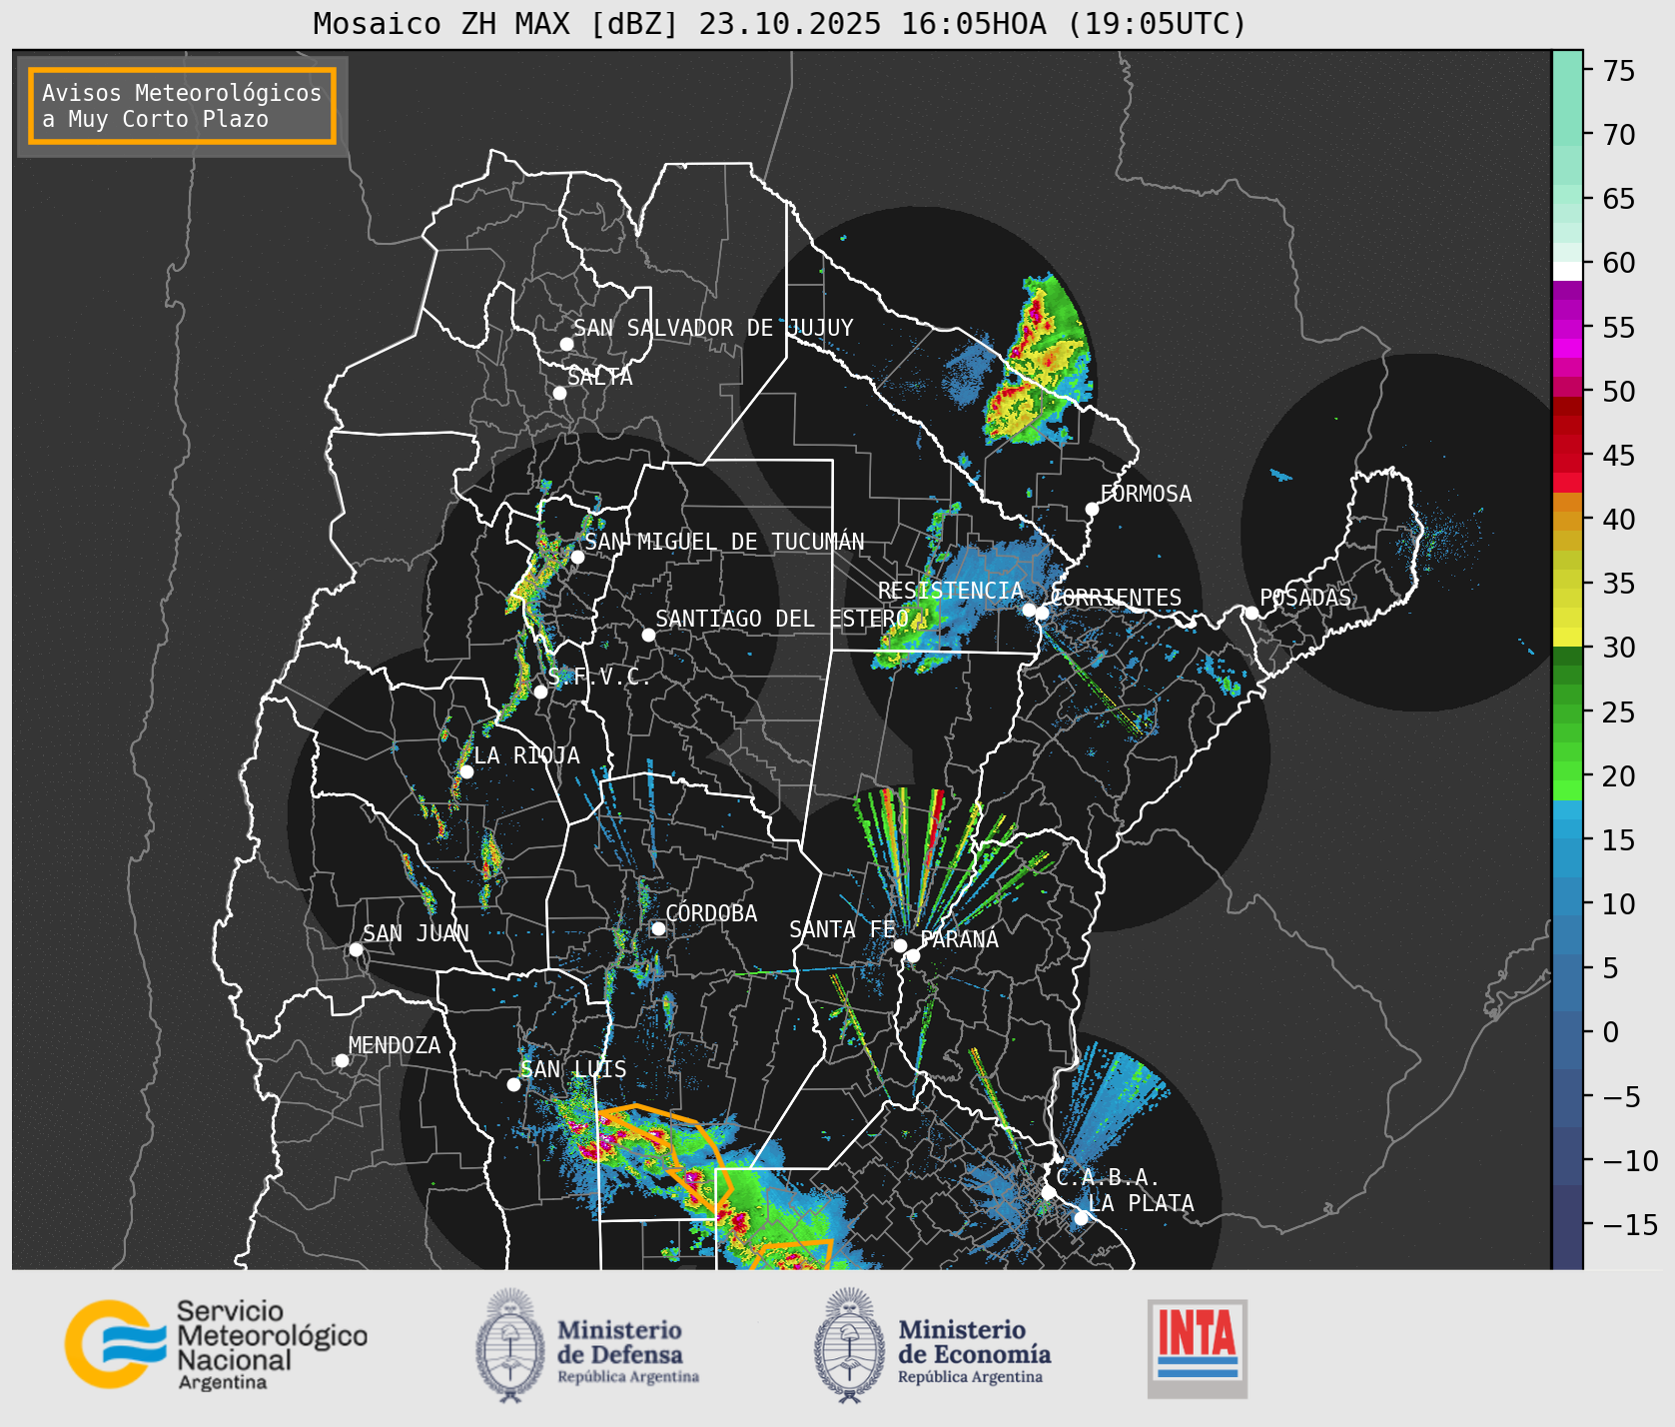Click the 45 dBZ red colorbar band
This screenshot has height=1427, width=1675.
pos(1567,456)
